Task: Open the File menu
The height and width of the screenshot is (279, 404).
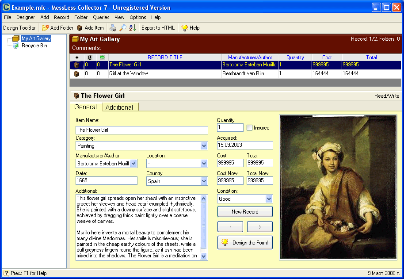Action: click(8, 17)
